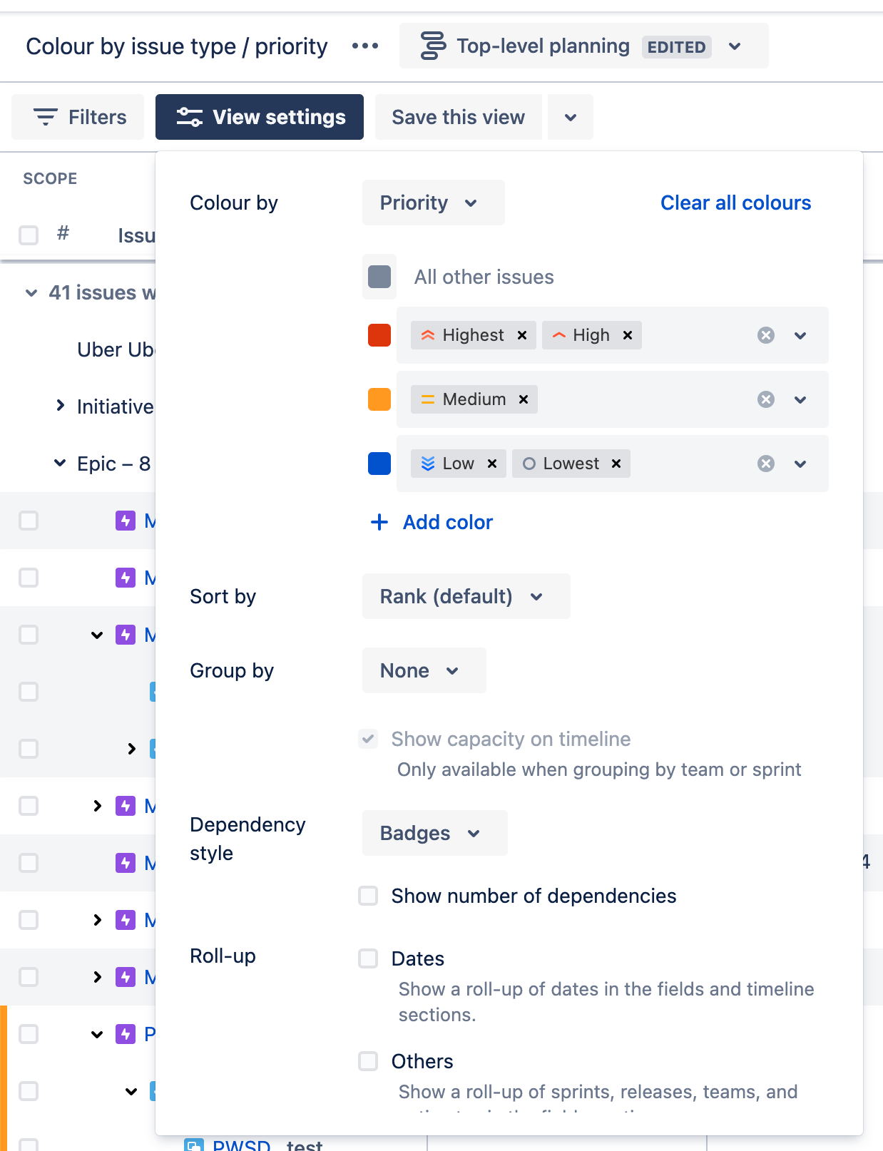Screen dimensions: 883x1151
Task: Click the Filters button
Action: (78, 117)
